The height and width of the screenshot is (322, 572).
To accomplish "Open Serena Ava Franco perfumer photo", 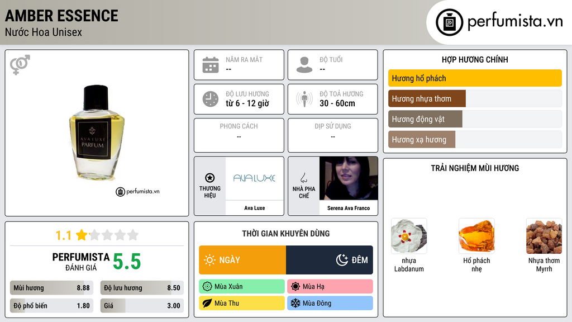I will [349, 178].
